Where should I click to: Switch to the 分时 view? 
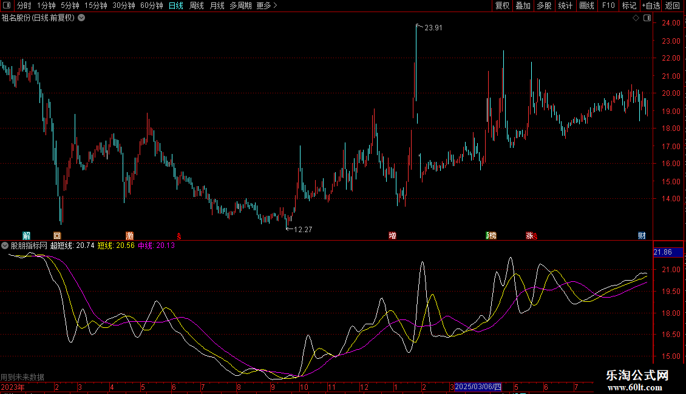24,5
